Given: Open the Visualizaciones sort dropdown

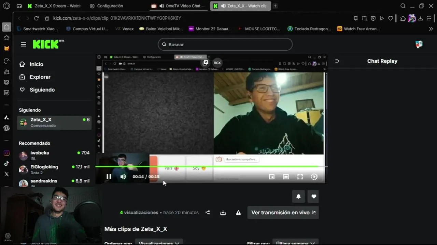Looking at the screenshot, I should 159,242.
